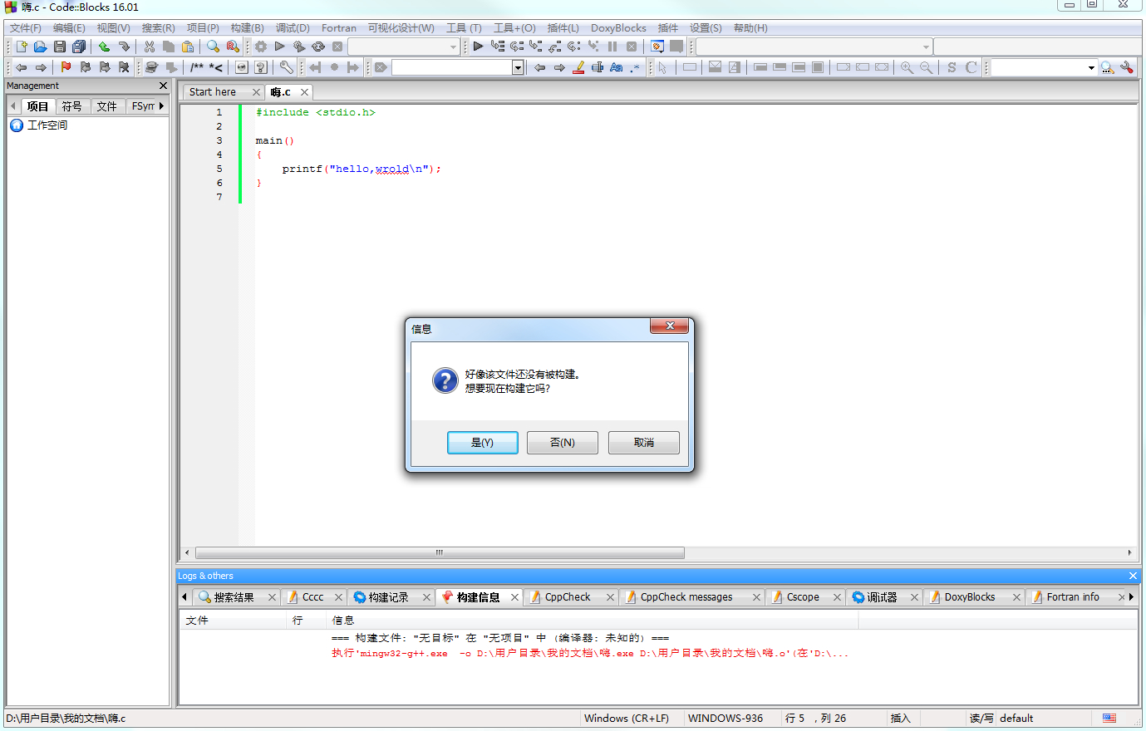This screenshot has height=731, width=1146.
Task: Click the Redo arrow icon
Action: pyautogui.click(x=124, y=47)
